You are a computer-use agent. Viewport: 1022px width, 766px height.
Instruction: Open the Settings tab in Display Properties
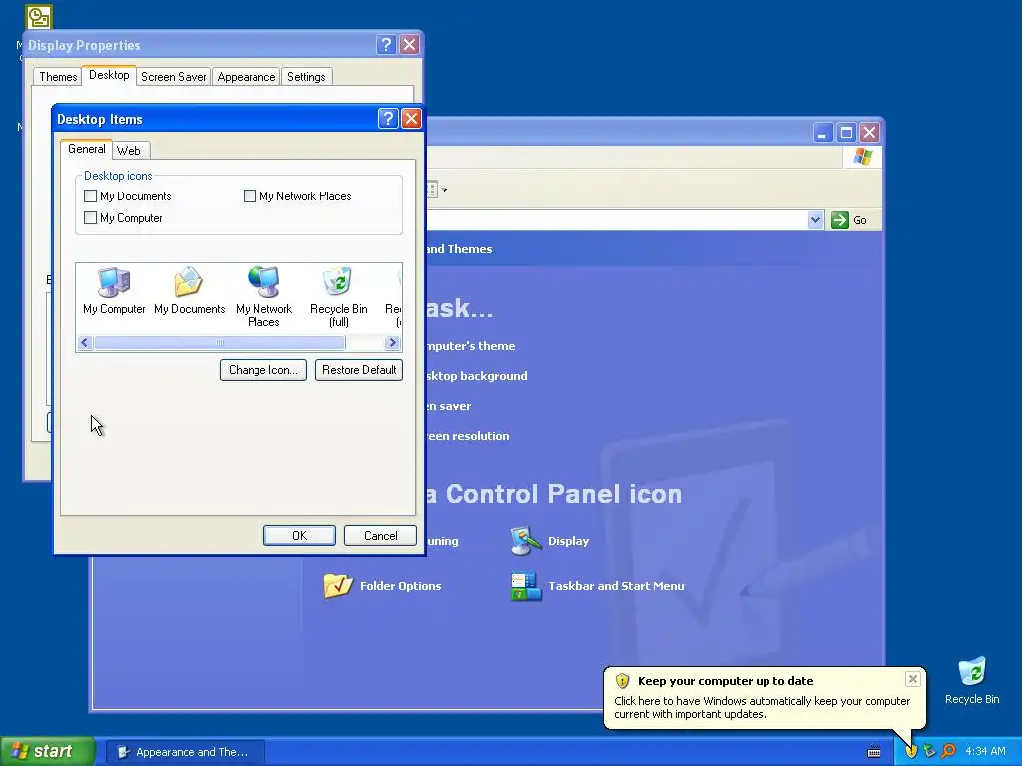[306, 77]
